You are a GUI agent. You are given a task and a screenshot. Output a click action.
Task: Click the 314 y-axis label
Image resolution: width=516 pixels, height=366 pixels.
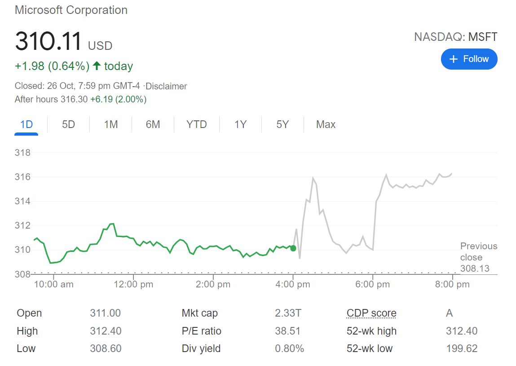[22, 201]
